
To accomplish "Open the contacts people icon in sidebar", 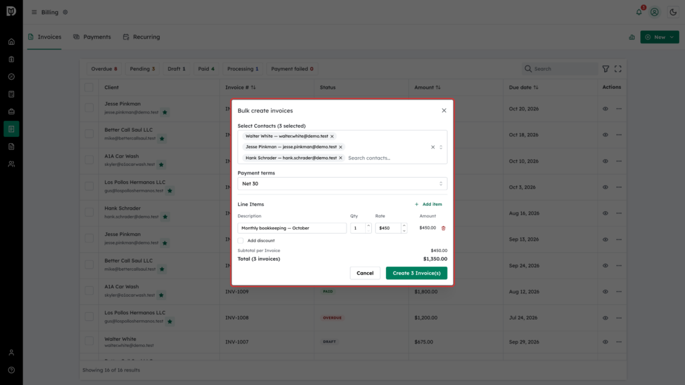I will 11,164.
